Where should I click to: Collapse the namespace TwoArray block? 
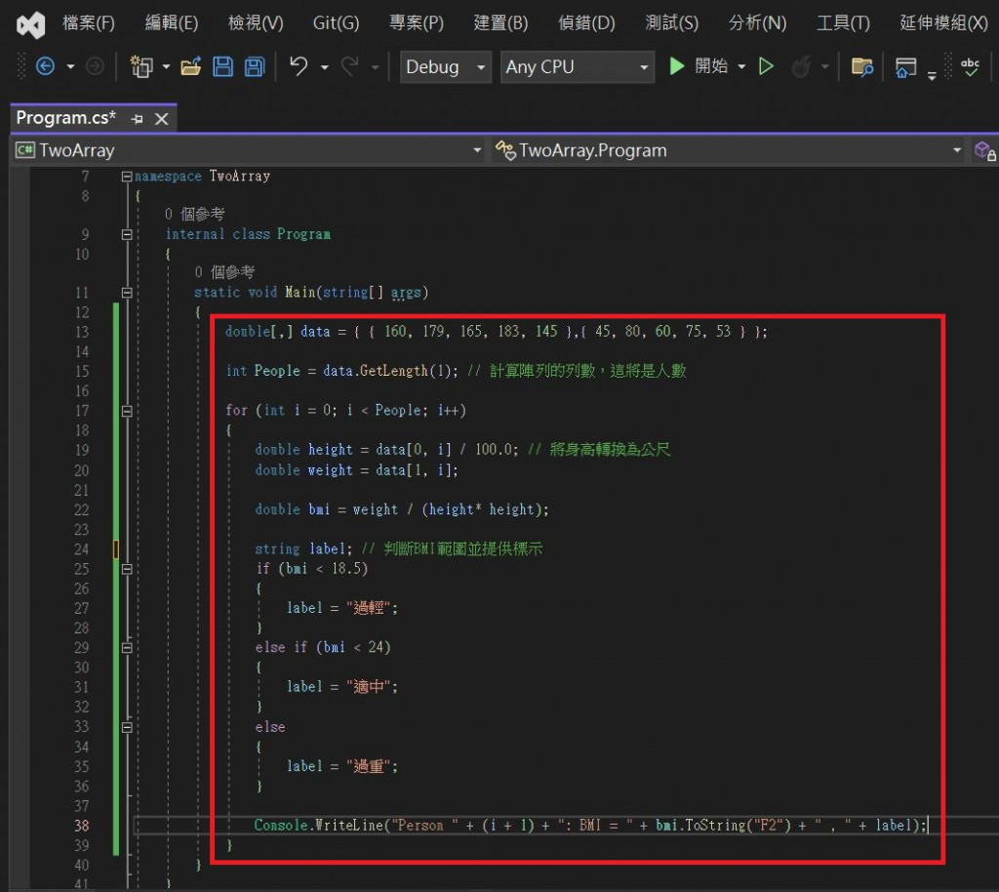point(127,177)
